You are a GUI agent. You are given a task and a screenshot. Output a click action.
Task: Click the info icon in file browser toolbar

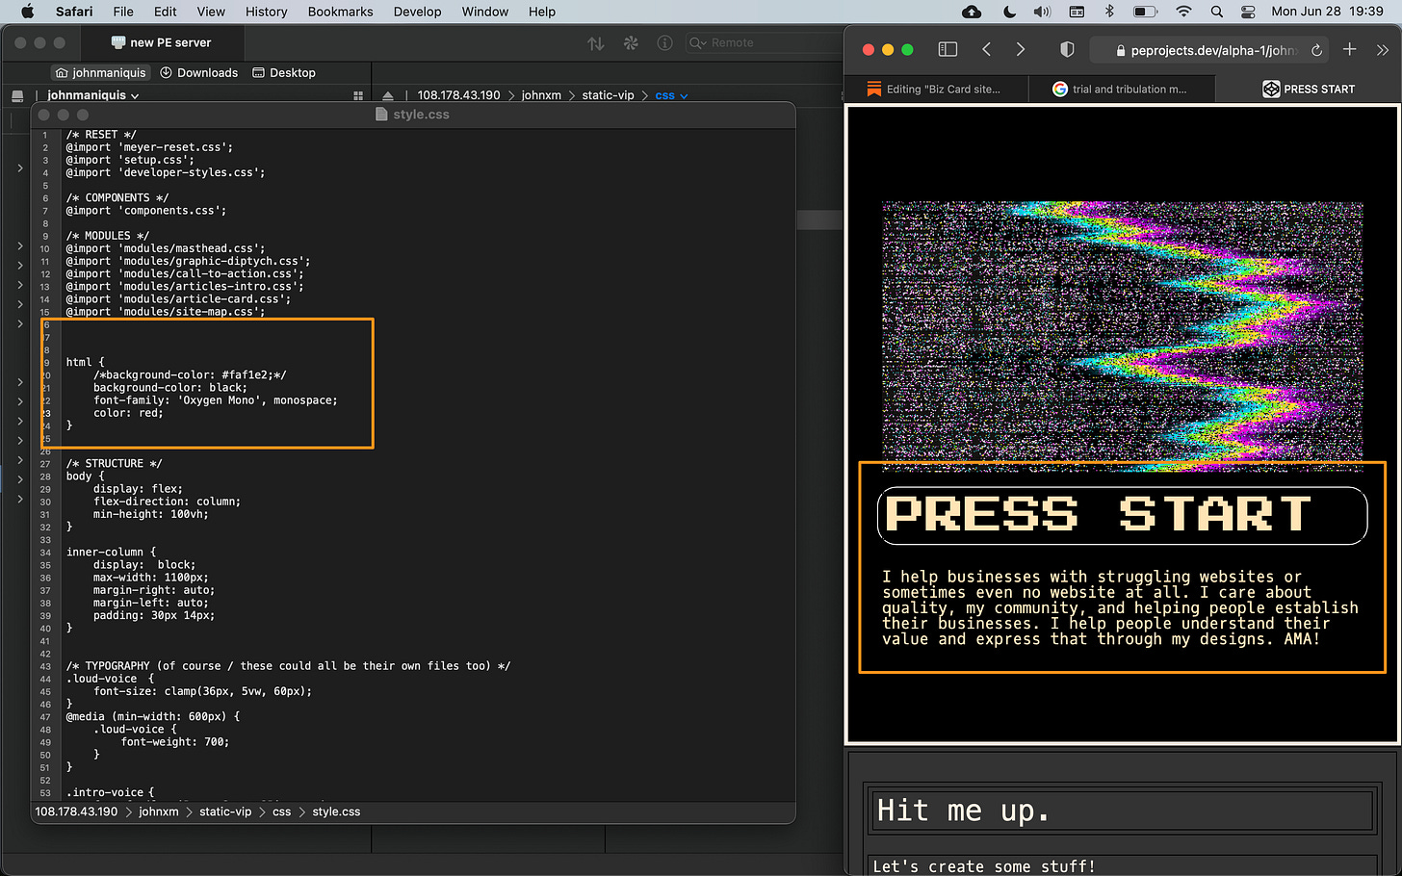coord(664,43)
